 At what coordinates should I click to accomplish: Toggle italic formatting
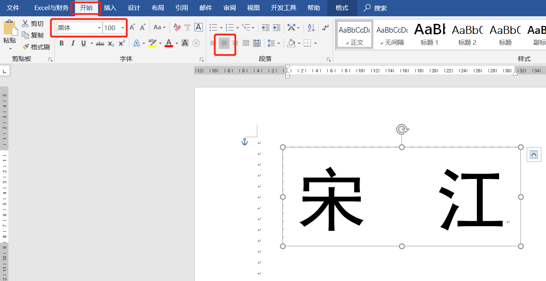click(72, 43)
